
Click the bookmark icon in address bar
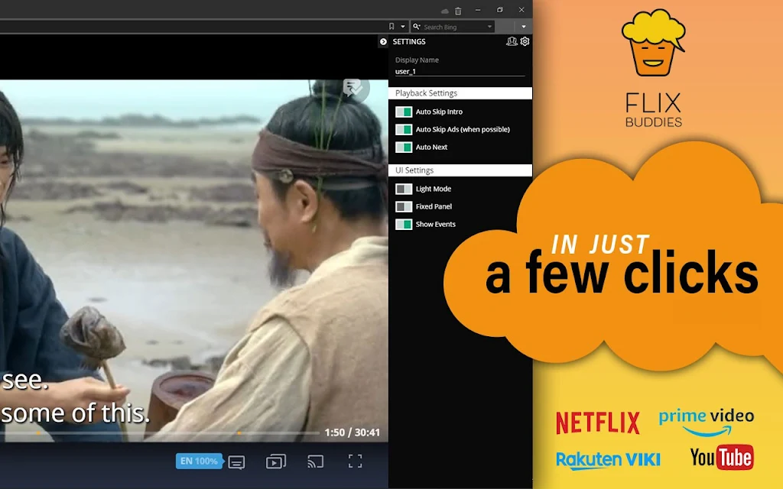click(x=391, y=27)
